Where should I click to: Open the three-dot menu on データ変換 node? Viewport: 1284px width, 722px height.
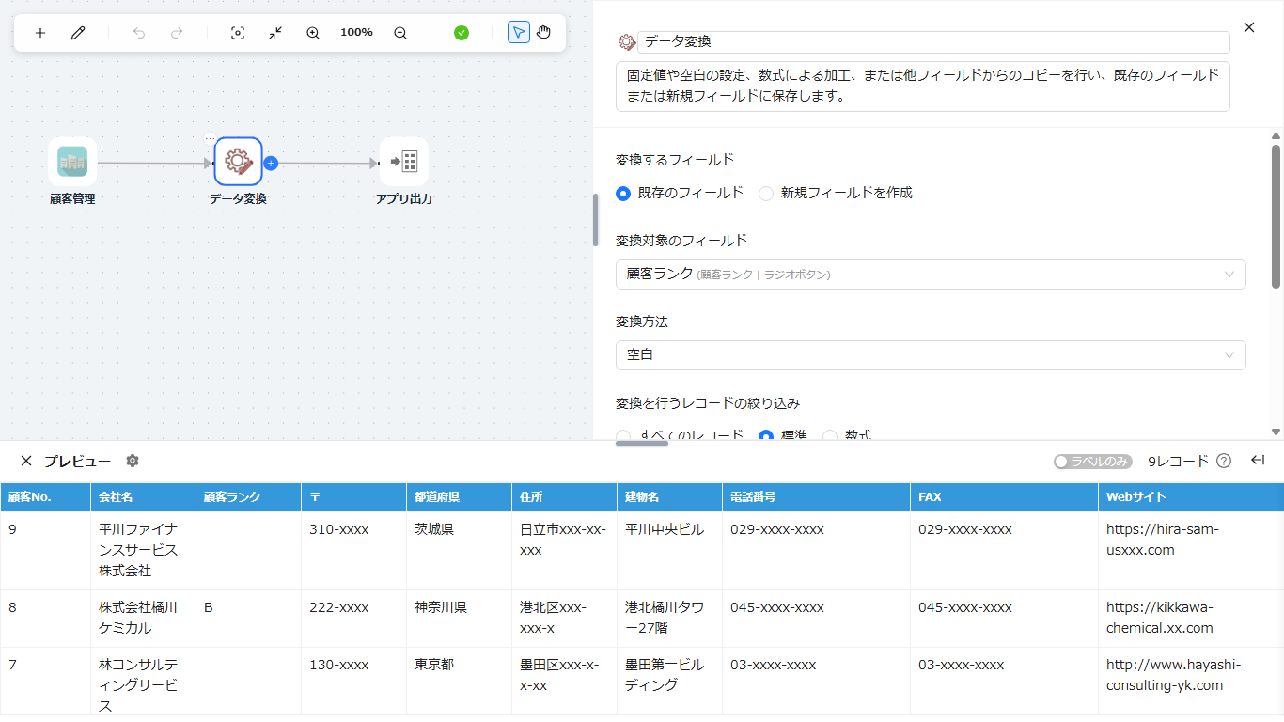211,138
